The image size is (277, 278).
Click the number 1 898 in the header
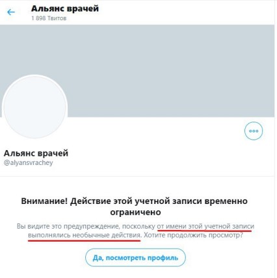[38, 18]
